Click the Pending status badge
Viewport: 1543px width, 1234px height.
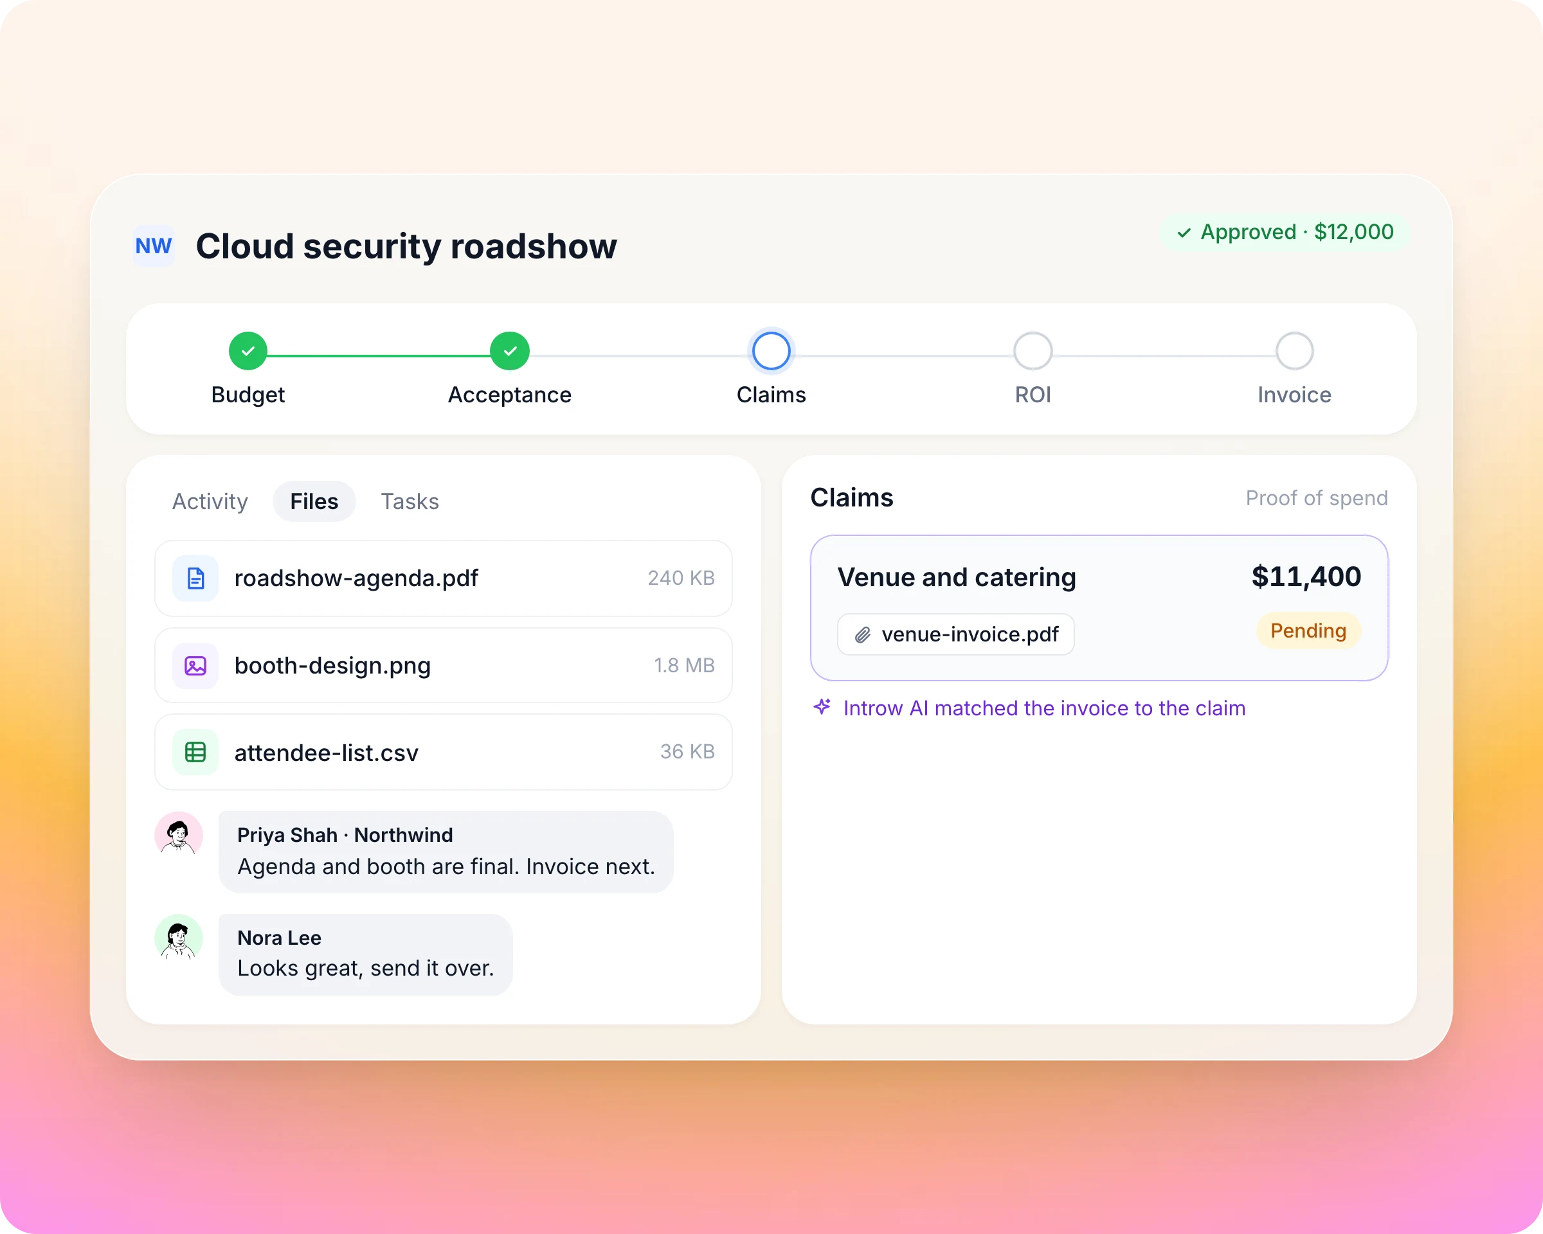1308,631
